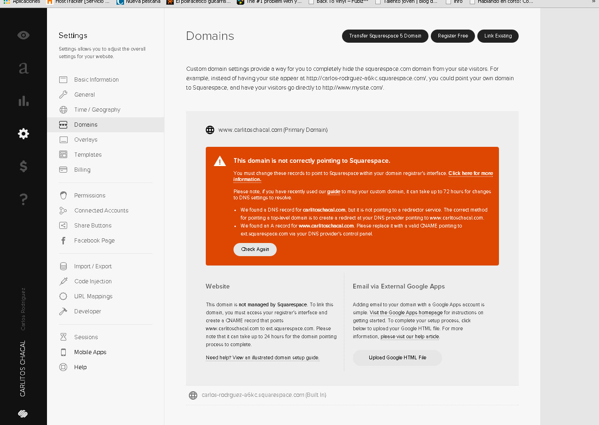
Task: Click the Mobile Apps phone icon
Action: pos(63,352)
